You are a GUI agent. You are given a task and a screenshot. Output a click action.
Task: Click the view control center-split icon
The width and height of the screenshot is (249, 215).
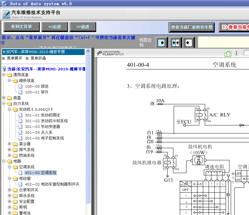click(176, 43)
